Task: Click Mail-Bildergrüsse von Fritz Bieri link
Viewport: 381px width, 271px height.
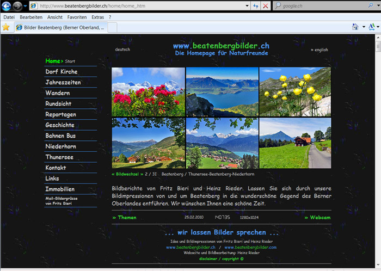Action: (62, 201)
